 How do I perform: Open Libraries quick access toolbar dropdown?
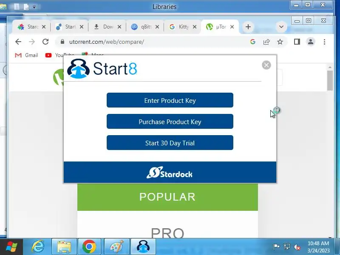pyautogui.click(x=34, y=7)
